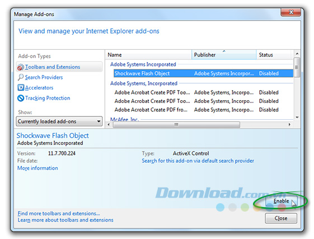This screenshot has width=314, height=239.
Task: Click the Toolbars and Extensions gear icon
Action: point(20,67)
